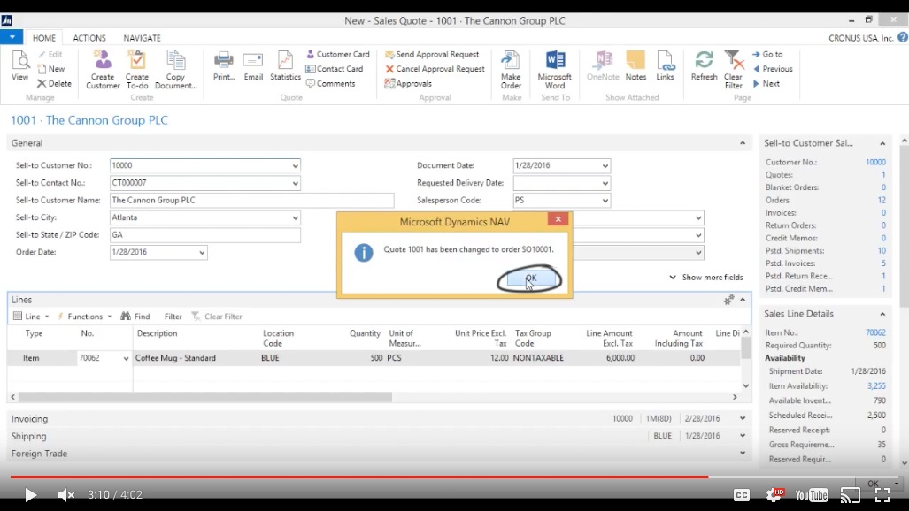Refresh the page
Image resolution: width=909 pixels, height=511 pixels.
[x=704, y=65]
